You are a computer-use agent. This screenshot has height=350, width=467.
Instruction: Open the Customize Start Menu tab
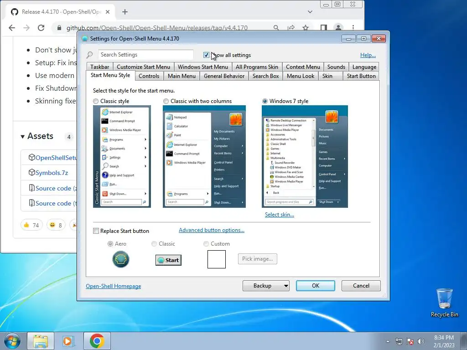tap(143, 67)
